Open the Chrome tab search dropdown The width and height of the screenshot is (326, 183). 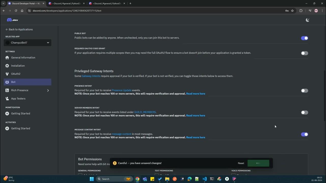point(3,3)
